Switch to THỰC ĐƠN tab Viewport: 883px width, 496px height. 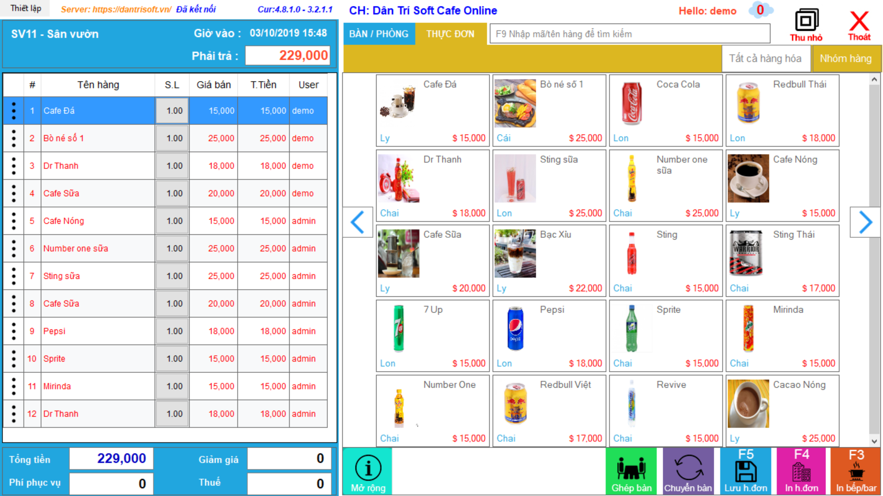(450, 34)
